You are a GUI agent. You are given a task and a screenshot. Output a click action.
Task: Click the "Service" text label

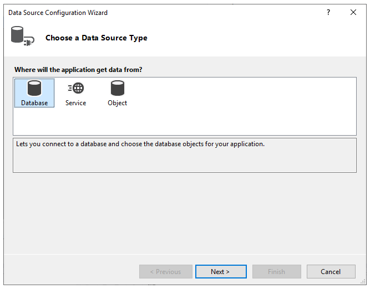point(75,103)
